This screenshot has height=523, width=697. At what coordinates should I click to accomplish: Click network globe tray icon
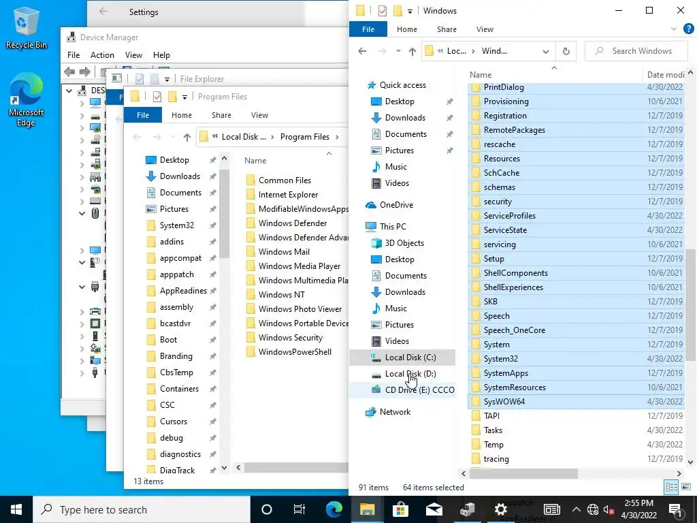click(x=593, y=509)
